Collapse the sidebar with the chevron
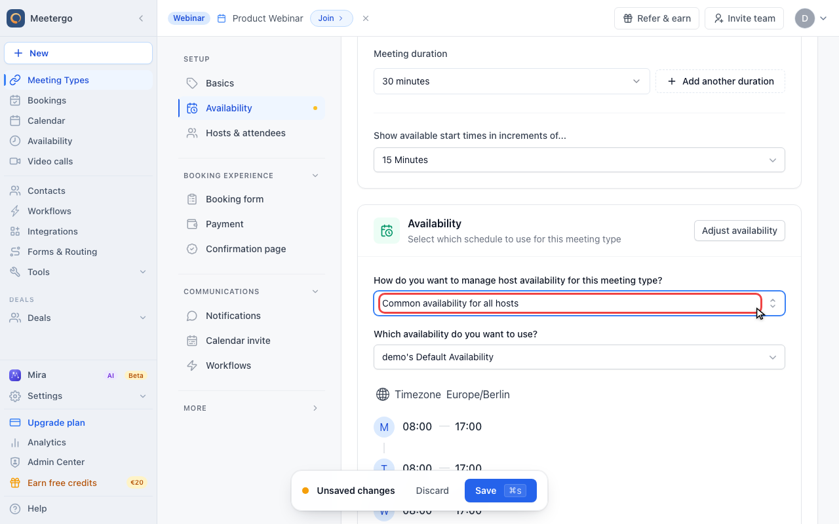Image resolution: width=839 pixels, height=524 pixels. (141, 18)
